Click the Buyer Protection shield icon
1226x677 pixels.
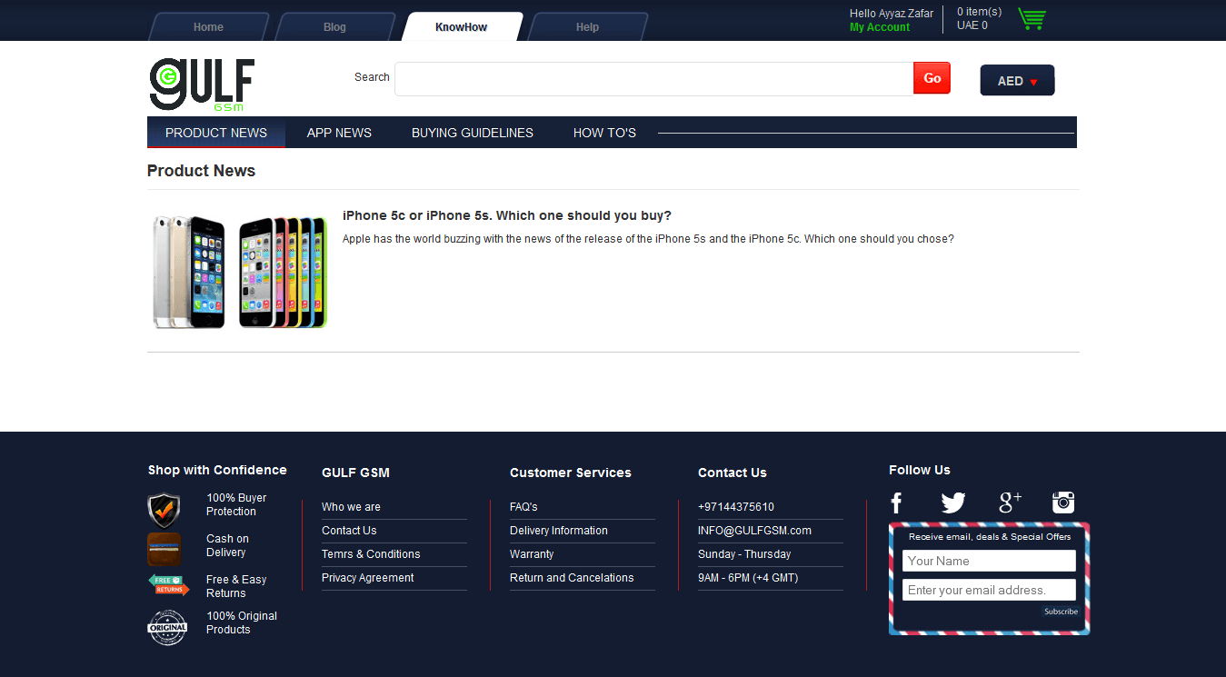164,511
